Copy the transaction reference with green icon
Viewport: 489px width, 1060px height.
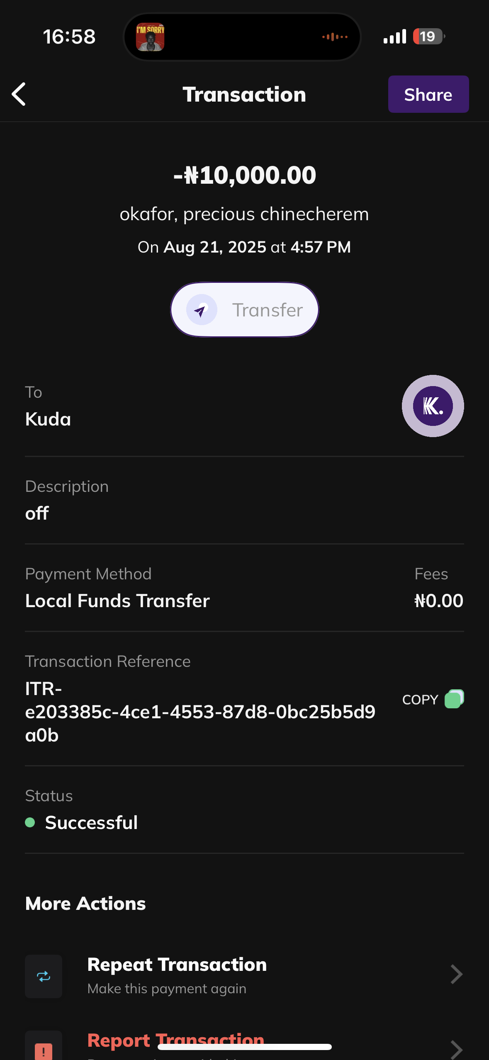coord(454,699)
